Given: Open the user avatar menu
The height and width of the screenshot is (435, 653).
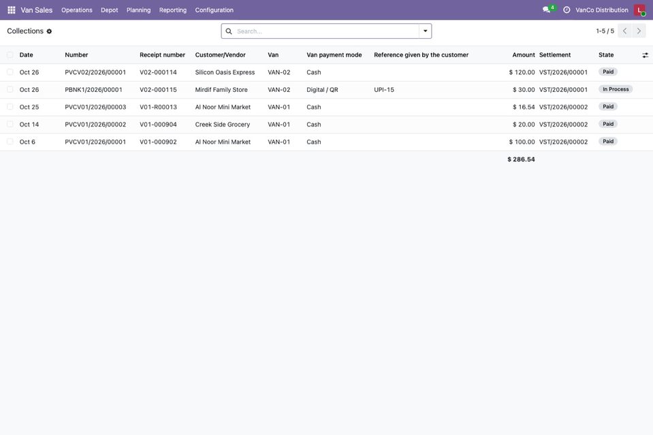Looking at the screenshot, I should (x=639, y=10).
